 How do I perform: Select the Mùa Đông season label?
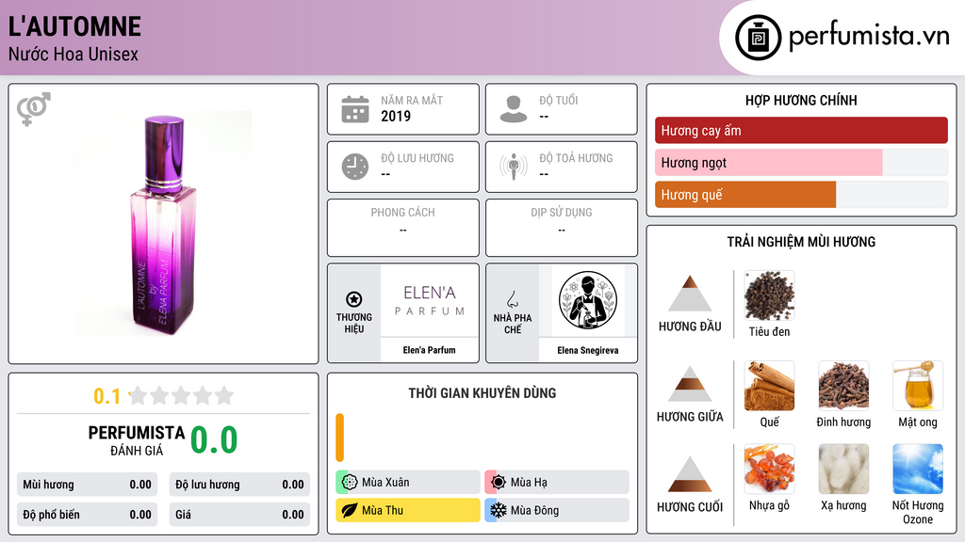click(534, 510)
